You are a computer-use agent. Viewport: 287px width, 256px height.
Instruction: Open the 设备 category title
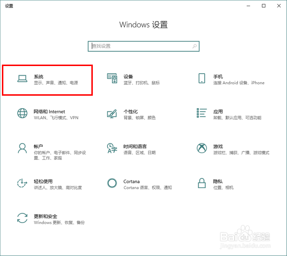pyautogui.click(x=128, y=77)
